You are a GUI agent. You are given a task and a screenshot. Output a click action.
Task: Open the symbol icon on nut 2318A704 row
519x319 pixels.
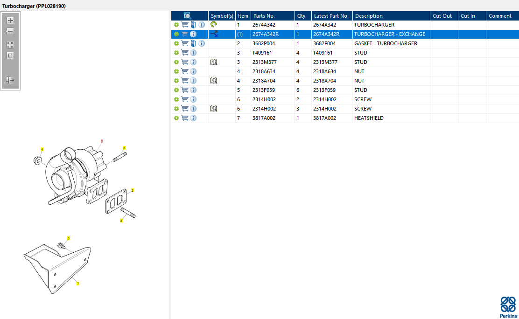click(x=214, y=80)
